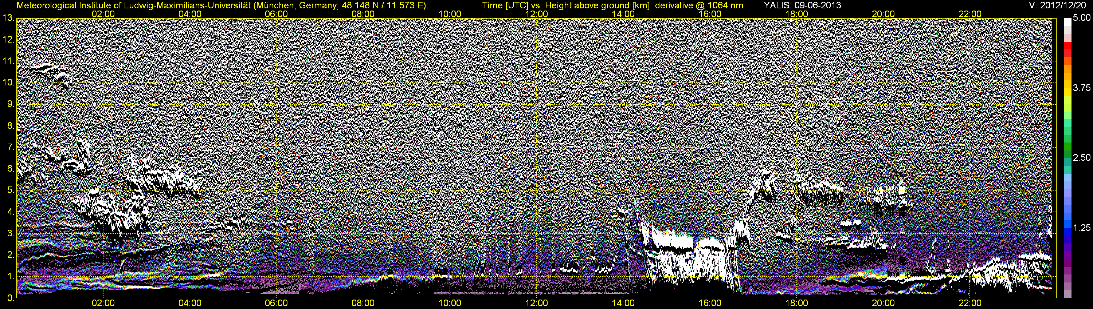This screenshot has width=1093, height=309.
Task: Click the 10 km height axis label
Action: coord(8,83)
